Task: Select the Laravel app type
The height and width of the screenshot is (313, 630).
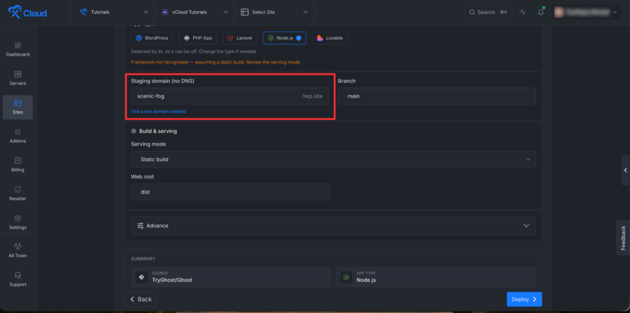Action: (240, 38)
